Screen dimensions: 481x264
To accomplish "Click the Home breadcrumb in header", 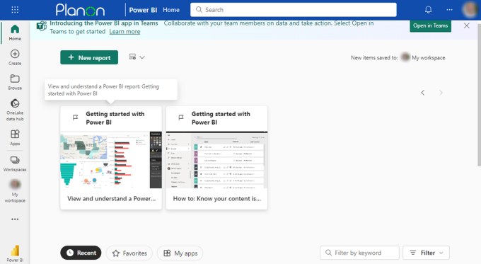I will (x=171, y=10).
